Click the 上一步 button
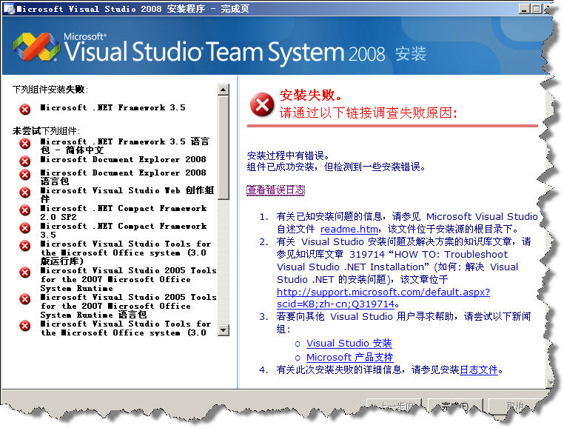This screenshot has height=428, width=564. coord(395,407)
